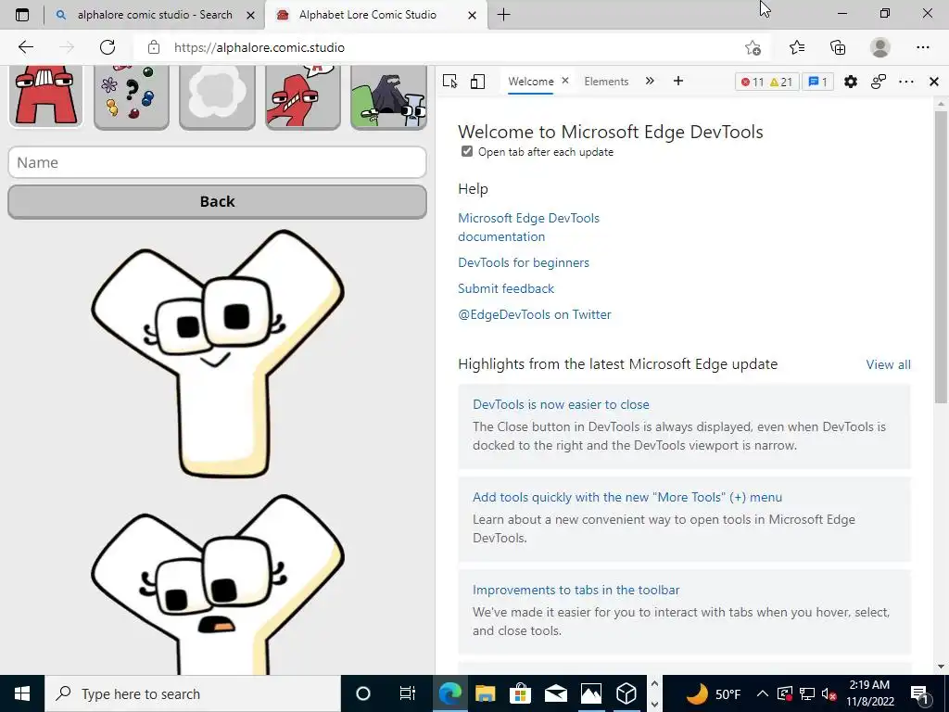
Task: Open 'Add tools quickly' More Tools article
Action: 627,497
